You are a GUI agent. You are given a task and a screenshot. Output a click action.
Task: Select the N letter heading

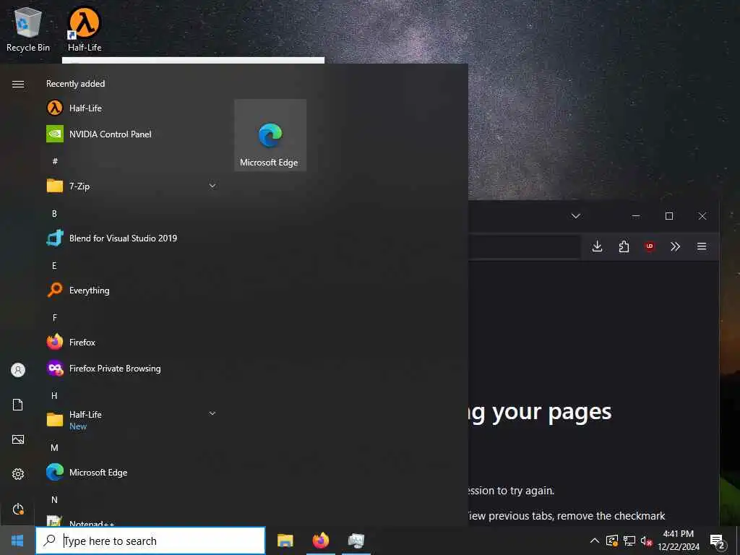pyautogui.click(x=54, y=499)
